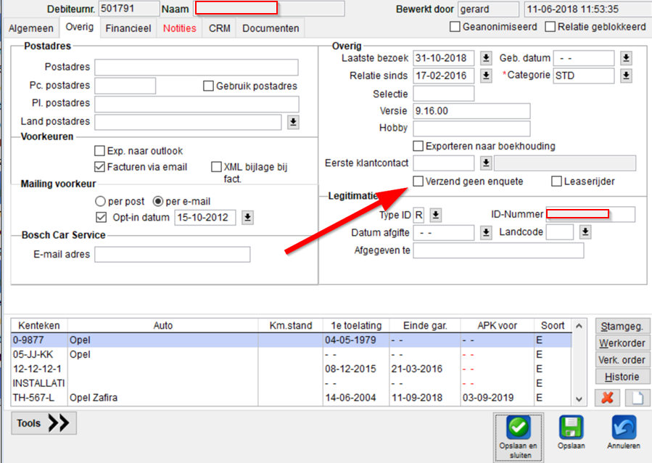
Task: Click the ID-Nummer input field
Action: 590,214
